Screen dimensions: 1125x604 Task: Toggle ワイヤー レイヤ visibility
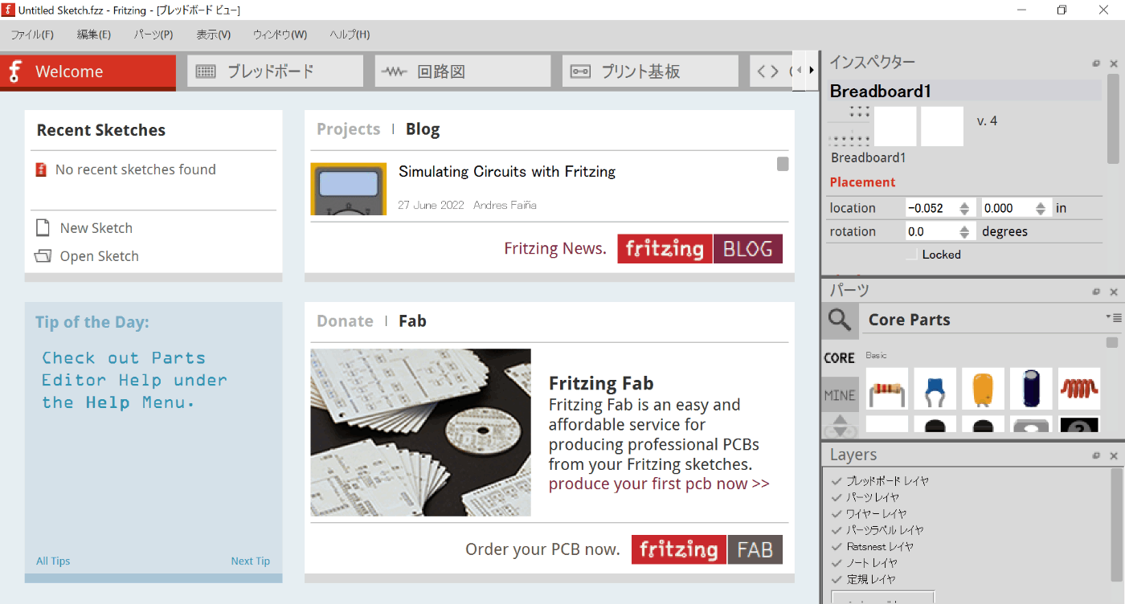[x=837, y=513]
